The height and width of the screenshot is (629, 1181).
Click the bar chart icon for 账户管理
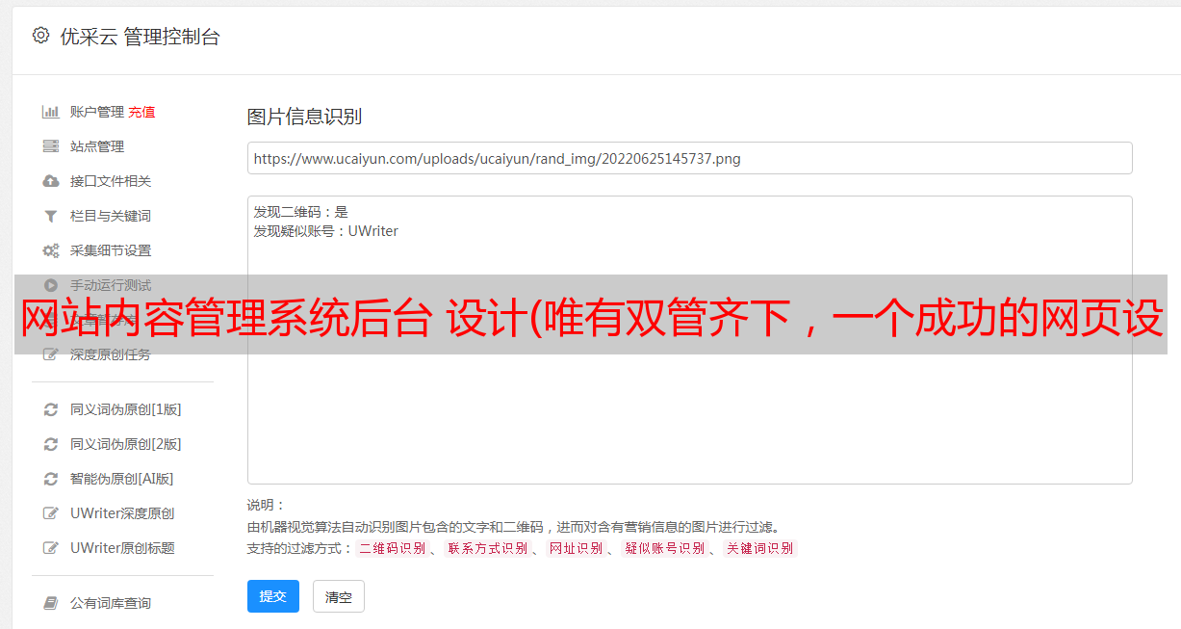(51, 112)
